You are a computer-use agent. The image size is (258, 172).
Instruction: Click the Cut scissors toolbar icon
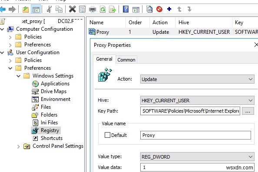[x=49, y=9]
